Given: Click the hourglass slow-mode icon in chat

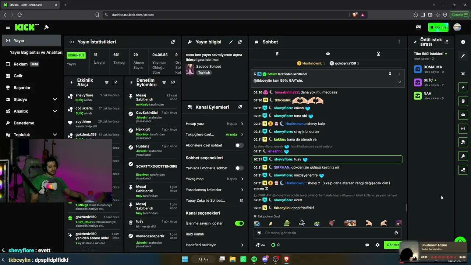Looking at the screenshot, I should tap(378, 54).
